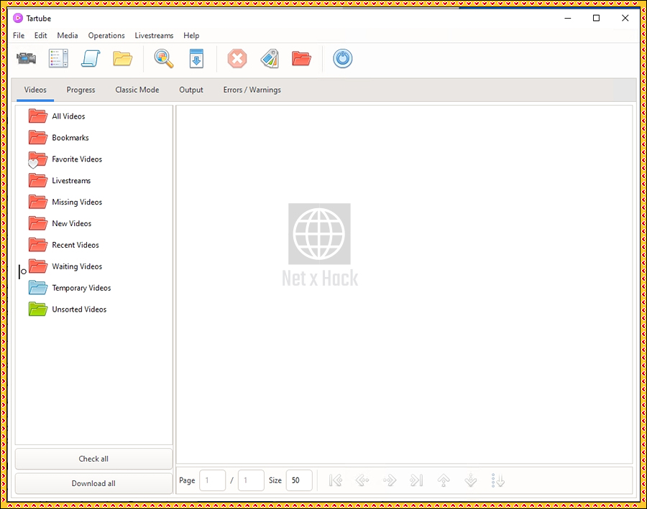Click the current Page number field
Image resolution: width=647 pixels, height=509 pixels.
tap(213, 480)
